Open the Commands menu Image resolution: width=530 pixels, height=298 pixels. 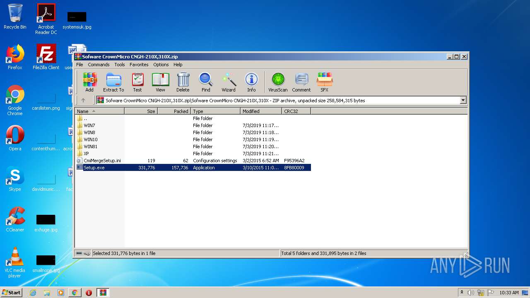(99, 65)
